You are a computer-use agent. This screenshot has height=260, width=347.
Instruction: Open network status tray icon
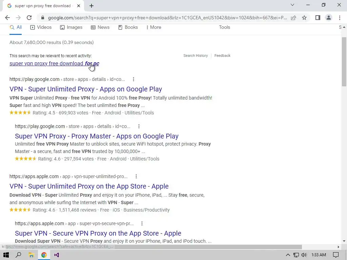coord(296,255)
